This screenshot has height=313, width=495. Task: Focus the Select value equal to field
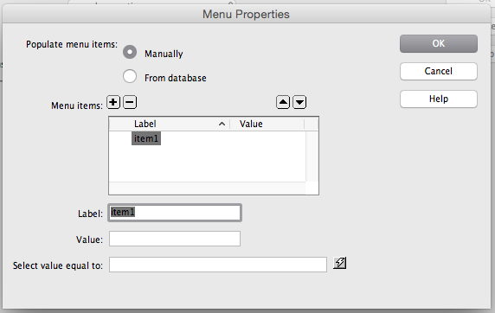pos(218,265)
